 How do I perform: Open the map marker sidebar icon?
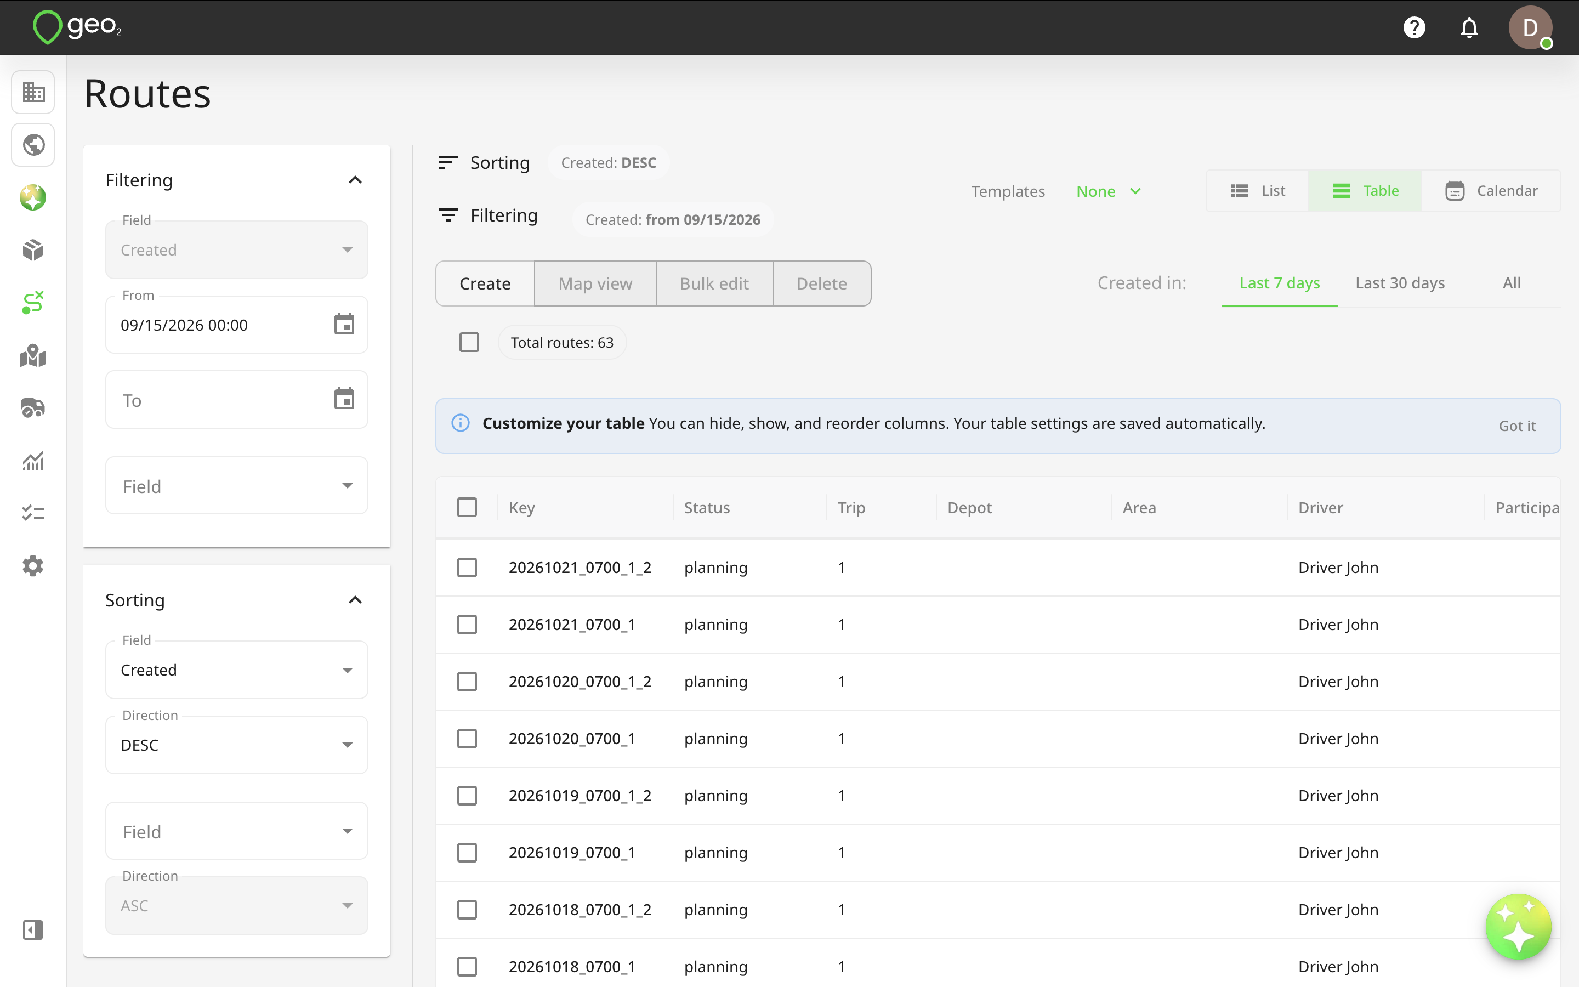coord(33,356)
